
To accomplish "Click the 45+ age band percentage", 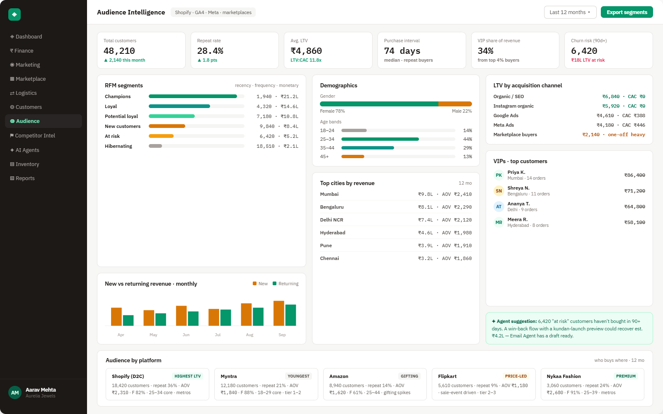I will tap(467, 156).
